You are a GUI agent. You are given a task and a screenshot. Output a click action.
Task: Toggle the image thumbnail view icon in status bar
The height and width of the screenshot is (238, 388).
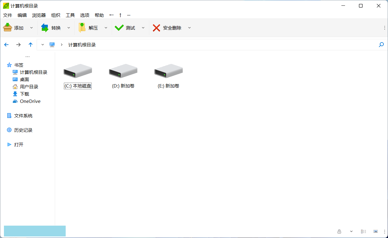(x=376, y=231)
